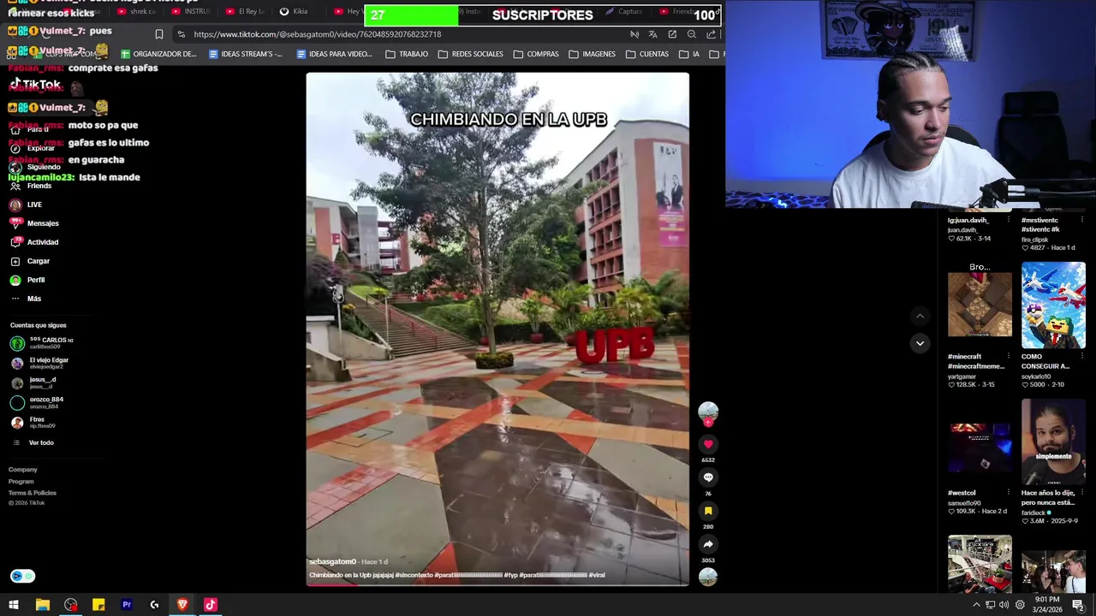The width and height of the screenshot is (1096, 616).
Task: Open the CUENTAS bookmarks folder
Action: coord(647,54)
